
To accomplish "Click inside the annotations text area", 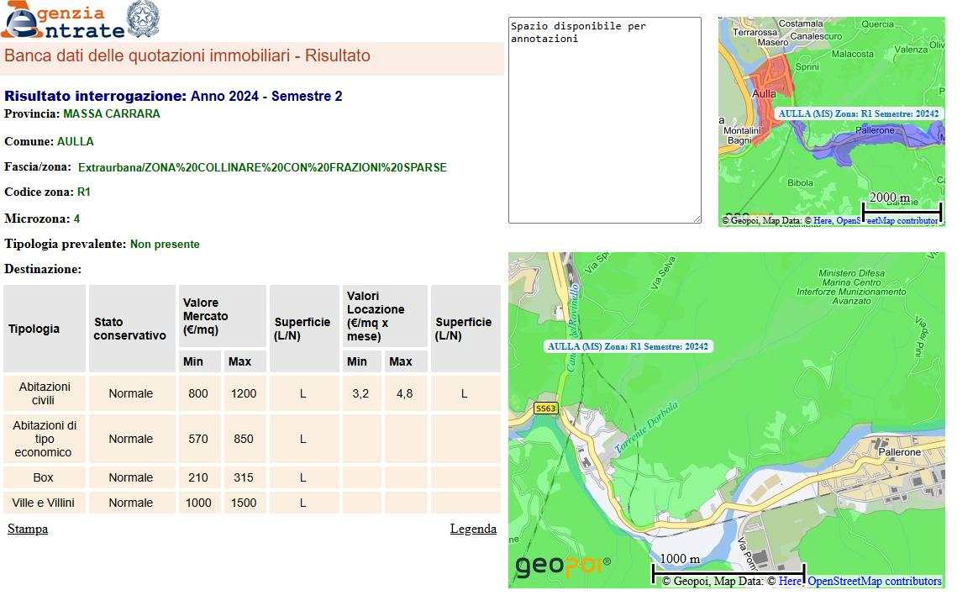I will tap(604, 126).
